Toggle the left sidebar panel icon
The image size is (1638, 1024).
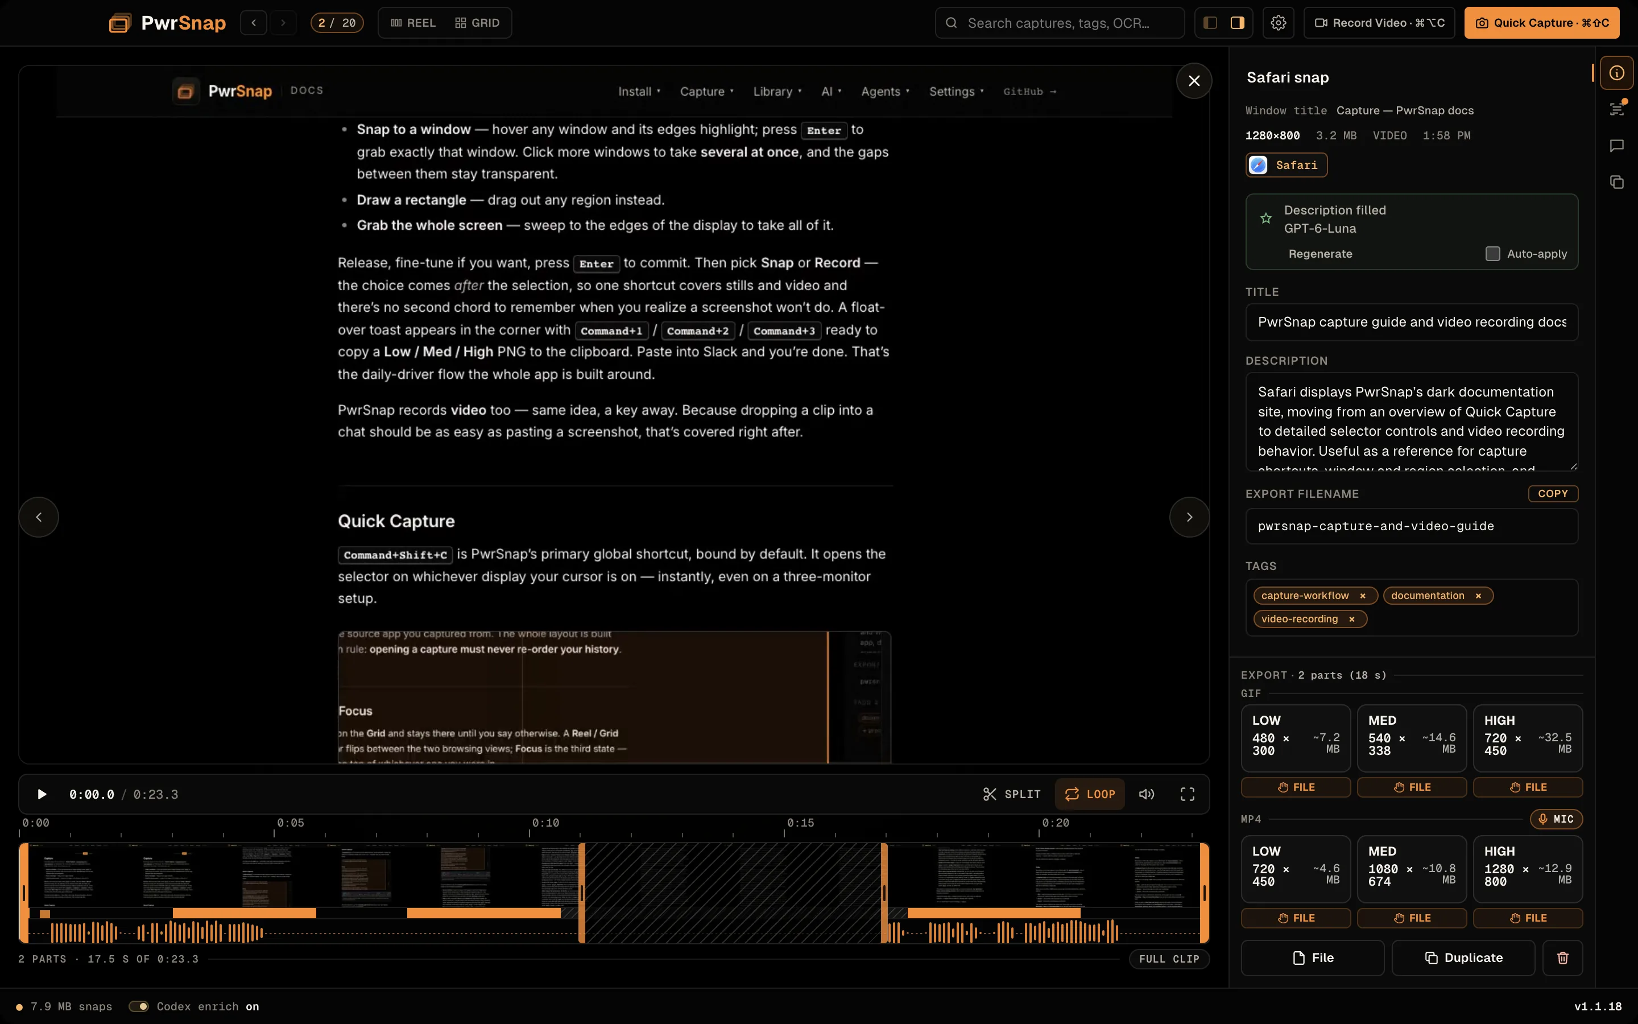click(1210, 23)
